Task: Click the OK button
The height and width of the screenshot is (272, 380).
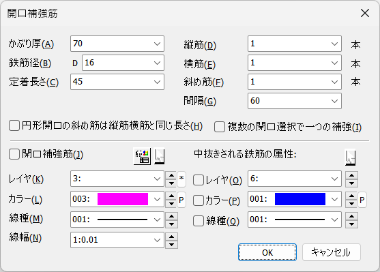Action: coord(267,252)
